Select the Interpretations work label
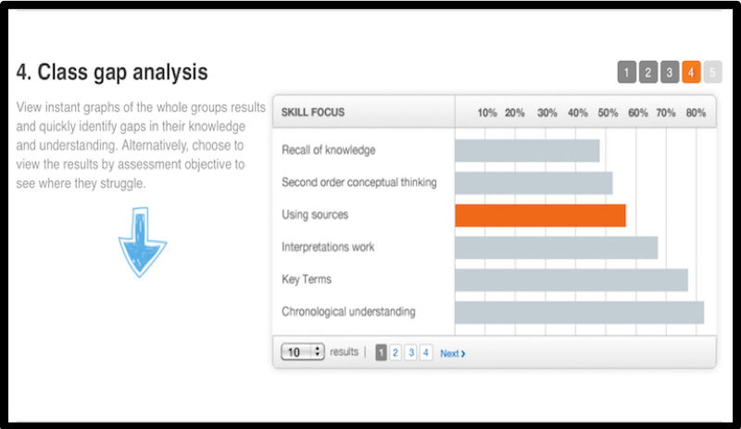The height and width of the screenshot is (429, 741). click(x=328, y=247)
